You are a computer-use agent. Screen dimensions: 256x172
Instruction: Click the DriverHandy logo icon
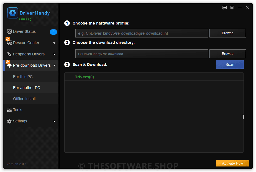[x=12, y=13]
